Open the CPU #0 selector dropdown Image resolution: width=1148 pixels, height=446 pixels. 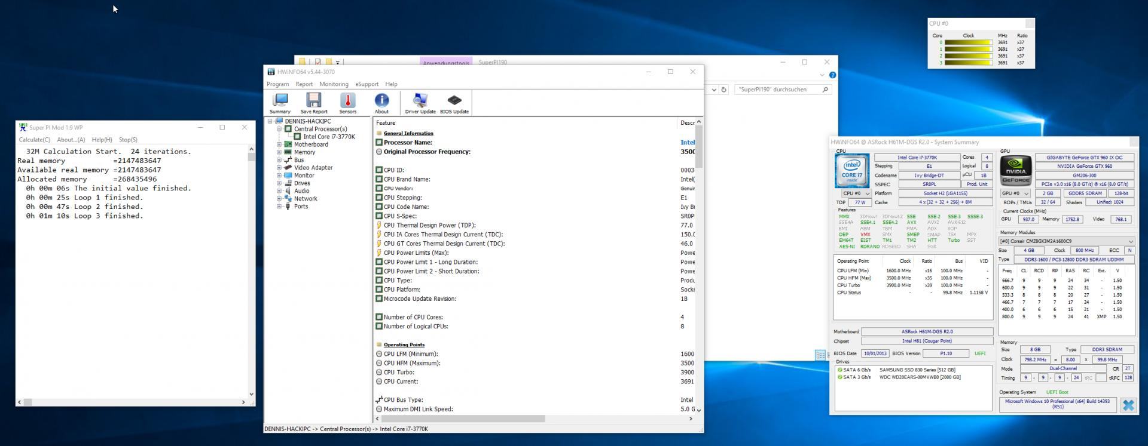pos(856,193)
